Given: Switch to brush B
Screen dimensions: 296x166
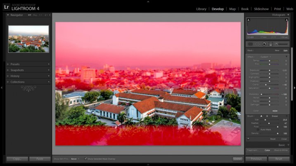Looking at the screenshot, I should (266, 116).
